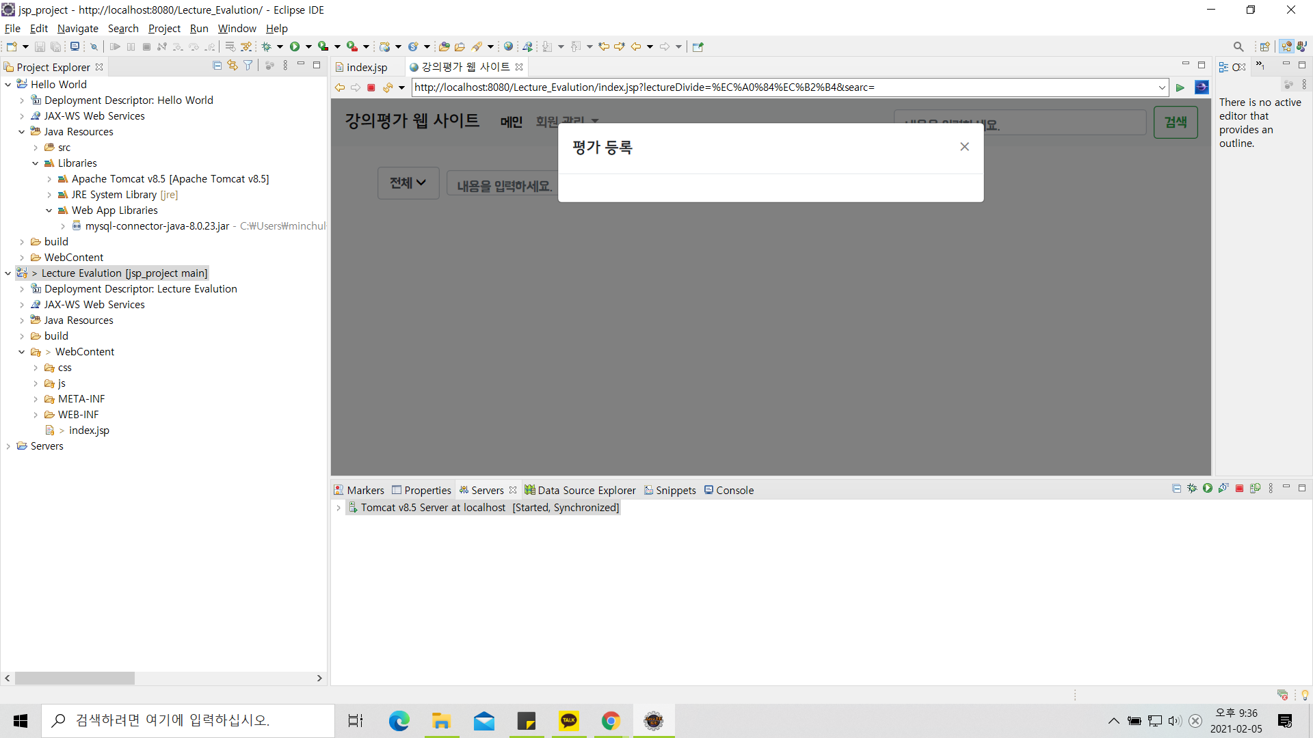This screenshot has height=738, width=1313.
Task: Click the Project Explorer horizontal scrollbar thumb
Action: 75,679
